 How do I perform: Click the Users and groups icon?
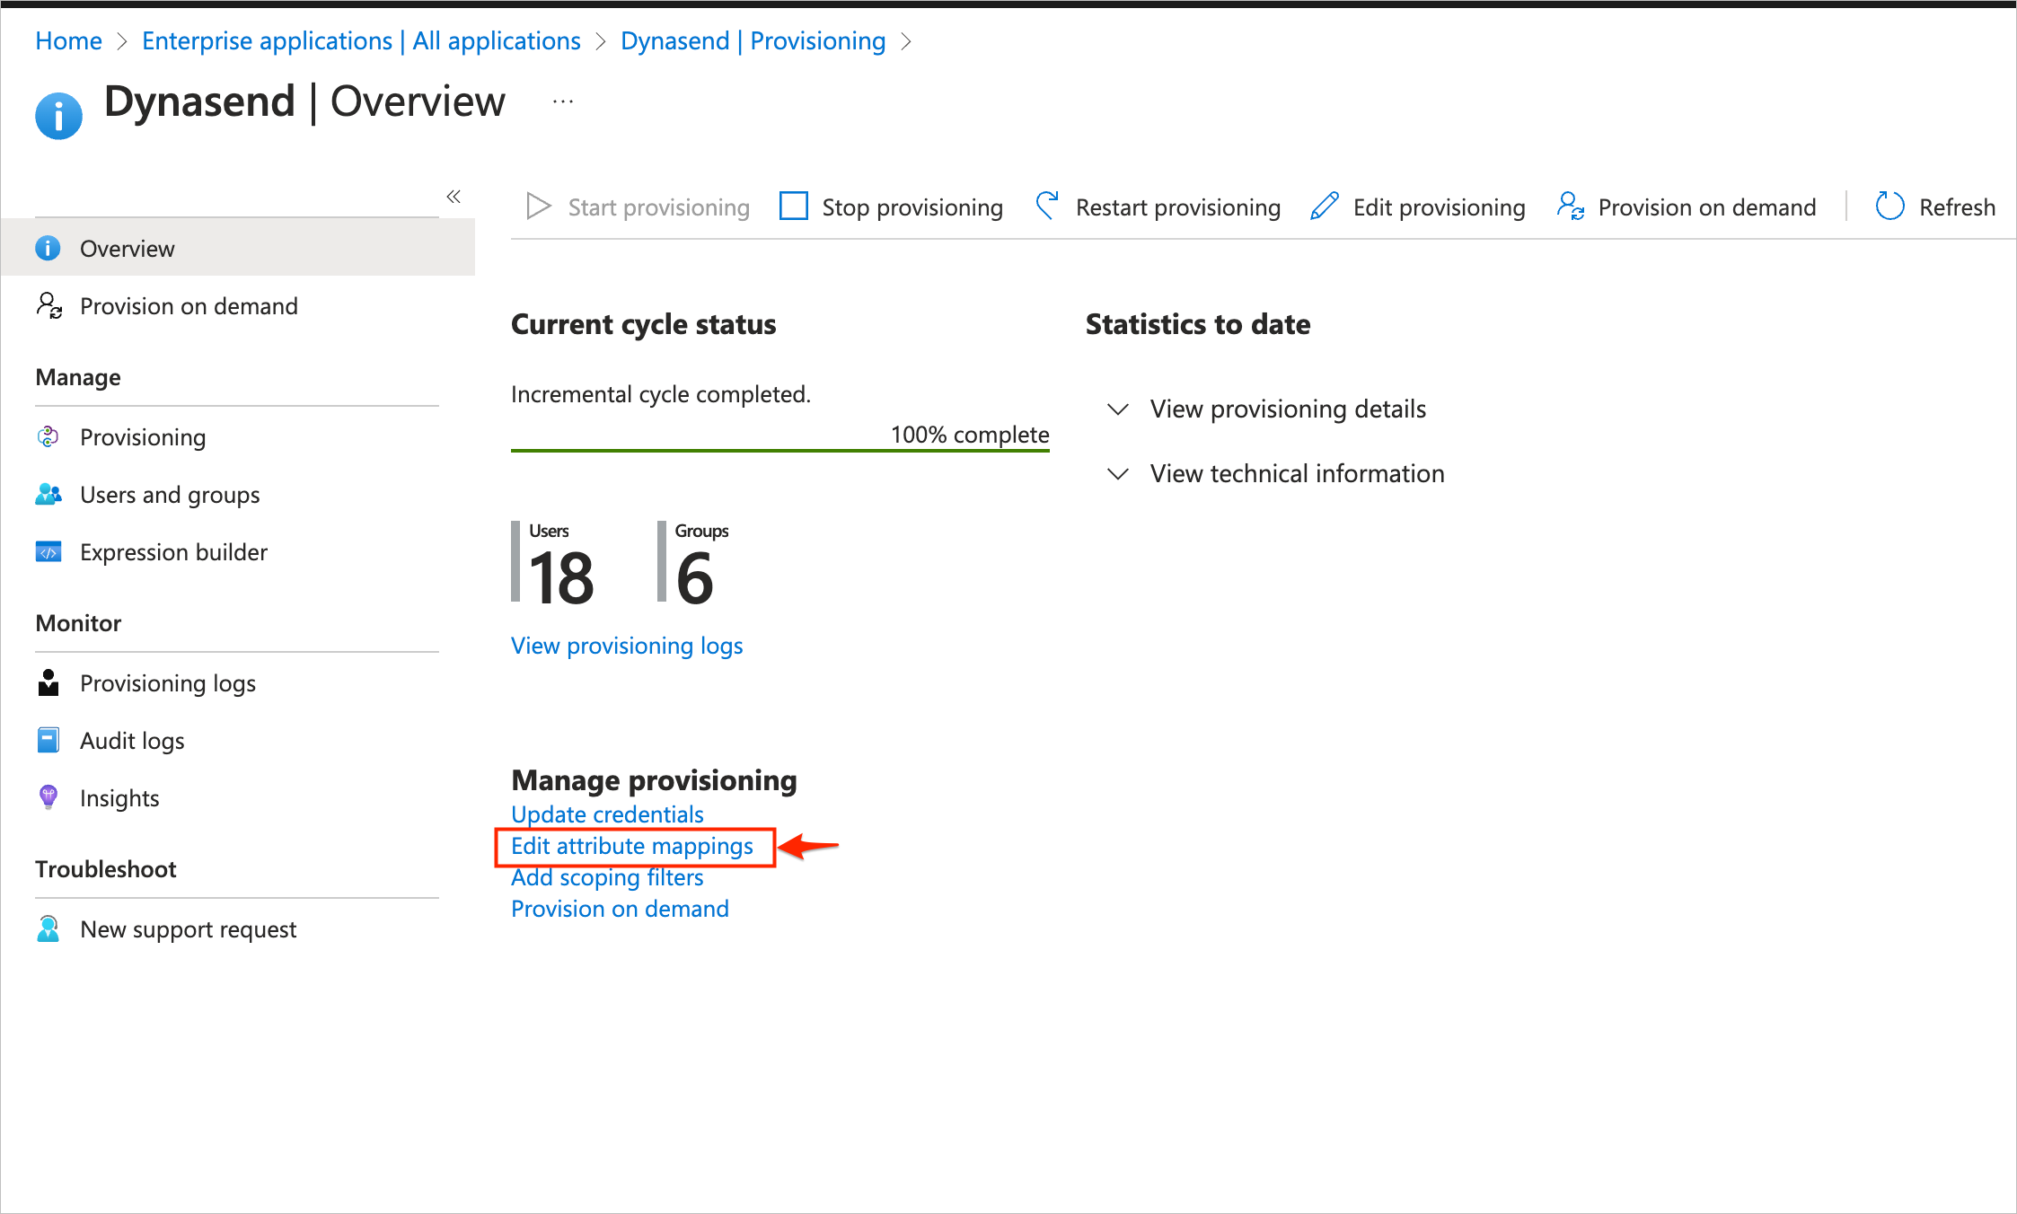pos(48,495)
